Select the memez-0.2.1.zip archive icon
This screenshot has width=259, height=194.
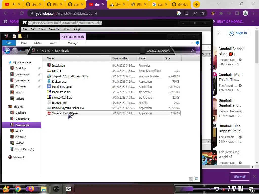click(49, 97)
